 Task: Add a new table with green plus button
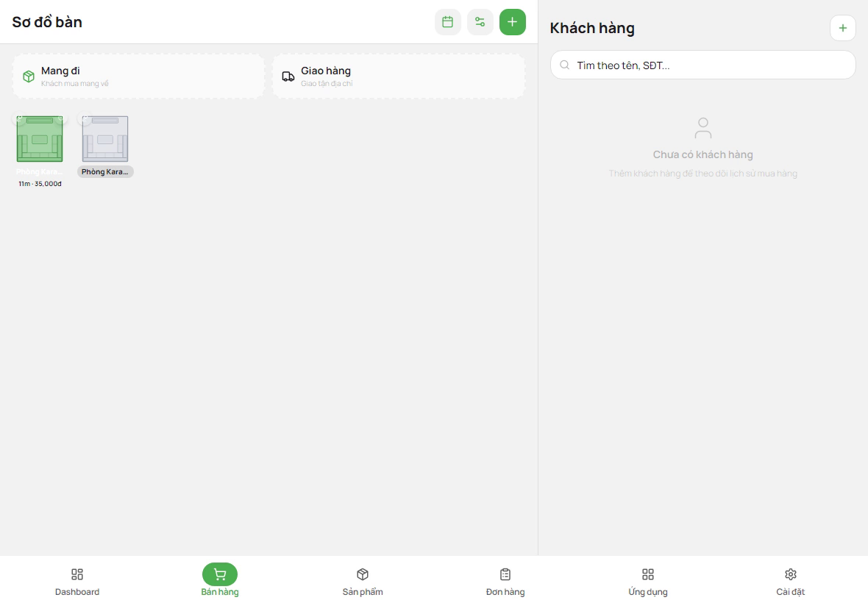[513, 22]
